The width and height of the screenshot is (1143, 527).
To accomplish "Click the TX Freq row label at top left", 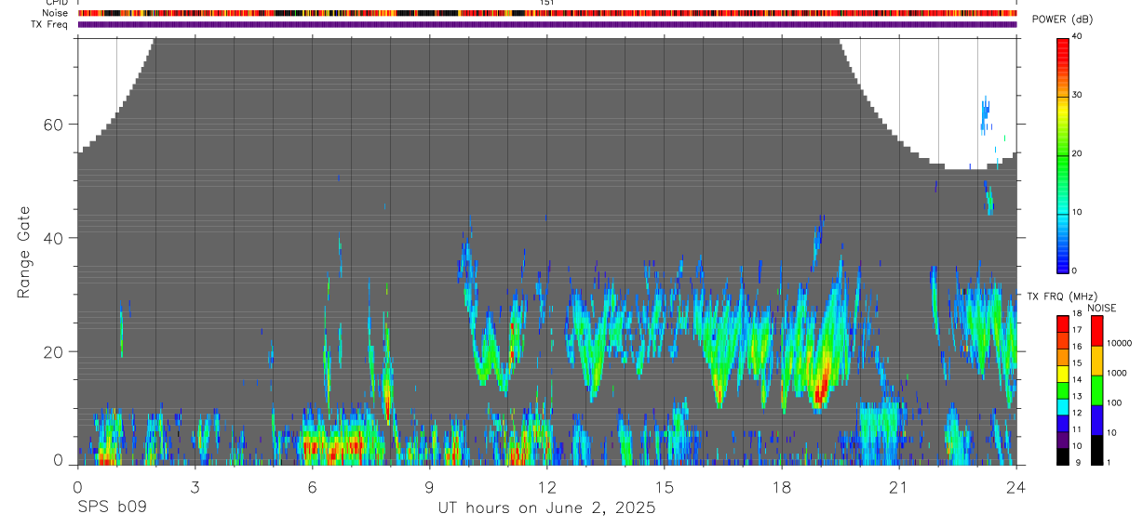I will coord(50,24).
